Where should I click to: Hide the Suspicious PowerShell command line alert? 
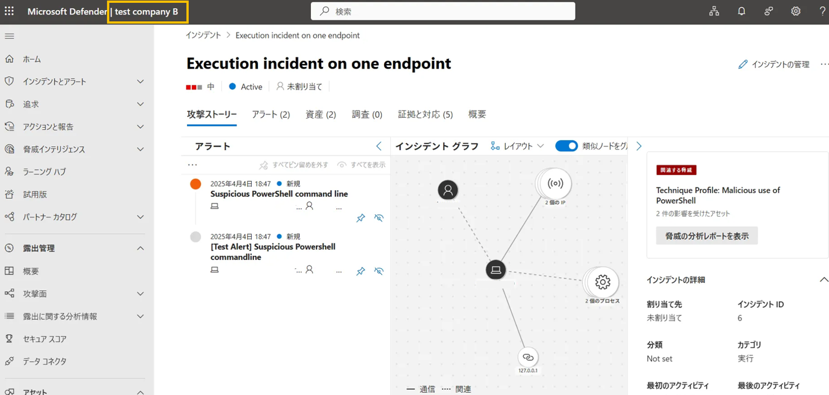tap(379, 218)
